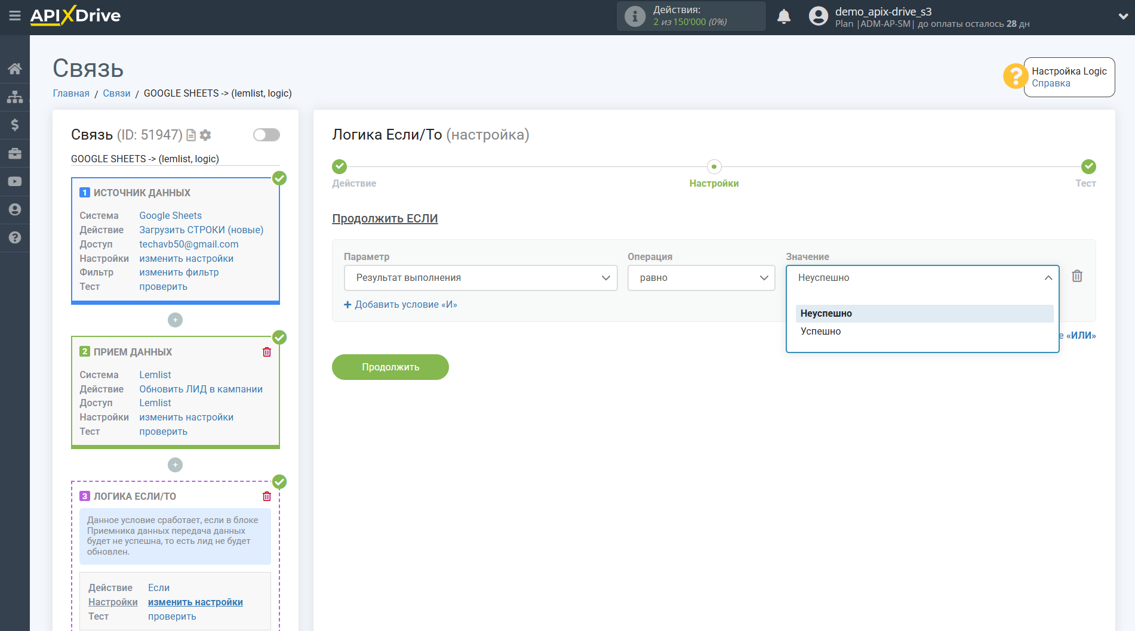Open the connection settings gear icon
Viewport: 1135px width, 631px height.
tap(205, 135)
